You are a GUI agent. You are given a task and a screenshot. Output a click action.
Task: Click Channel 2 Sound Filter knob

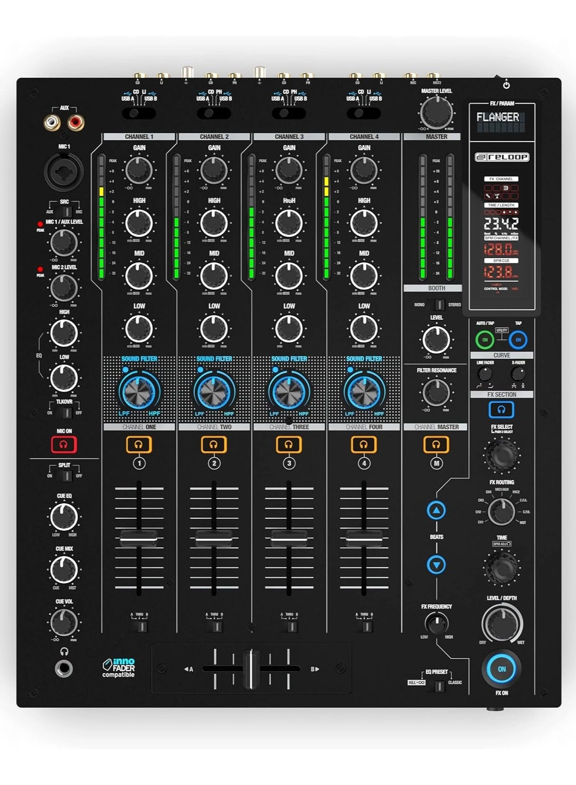pos(214,392)
